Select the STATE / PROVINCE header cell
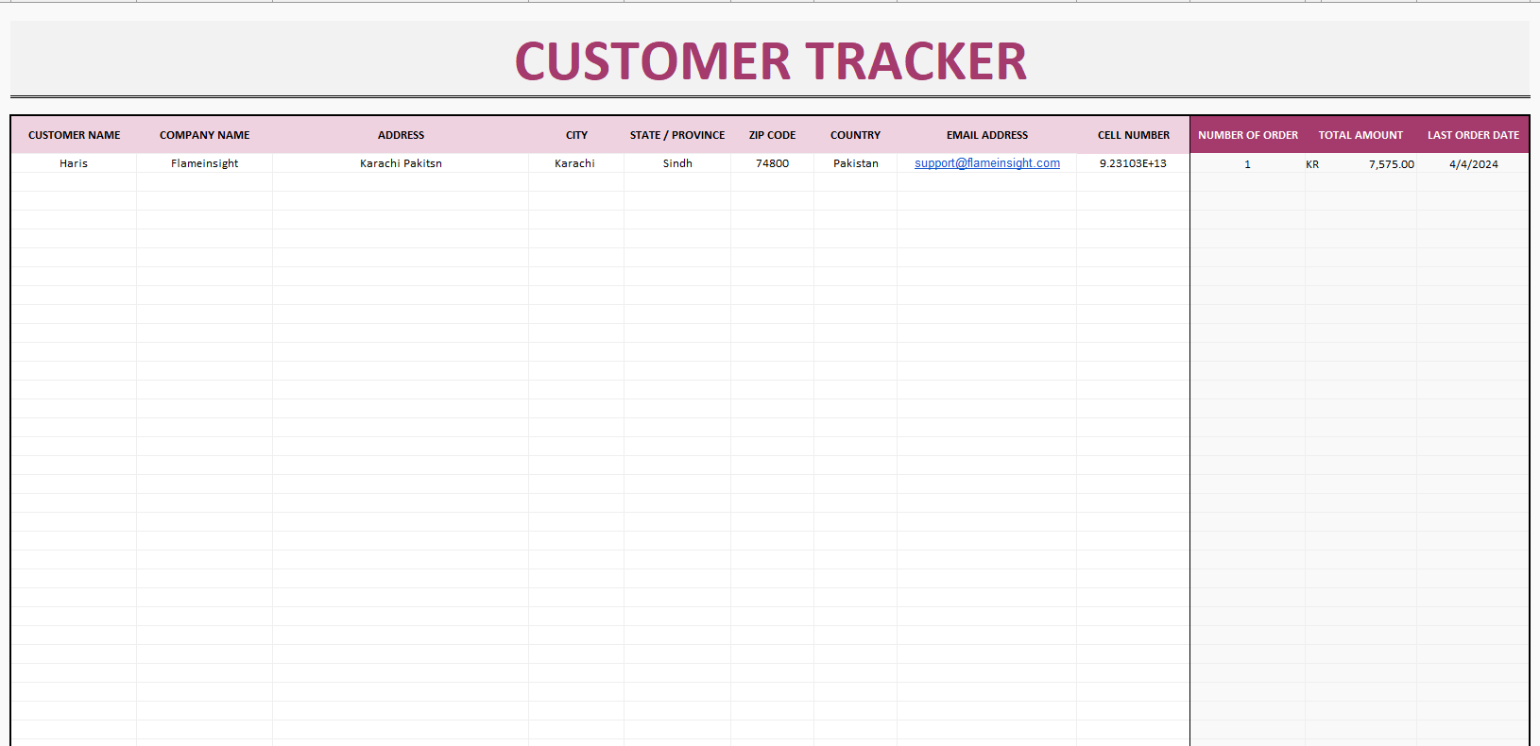The width and height of the screenshot is (1540, 746). (x=677, y=135)
